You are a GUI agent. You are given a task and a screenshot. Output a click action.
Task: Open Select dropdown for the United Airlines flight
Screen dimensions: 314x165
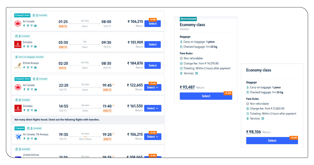click(x=153, y=157)
